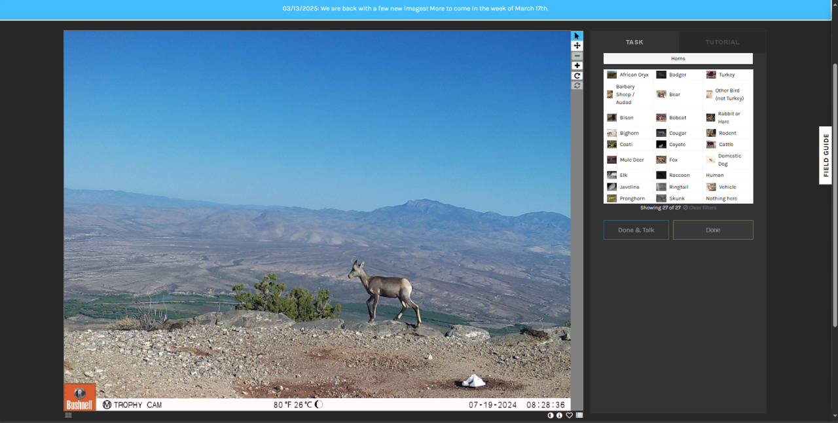Screen dimensions: 838x423
Task: Choose Pronghorn species
Action: point(628,198)
